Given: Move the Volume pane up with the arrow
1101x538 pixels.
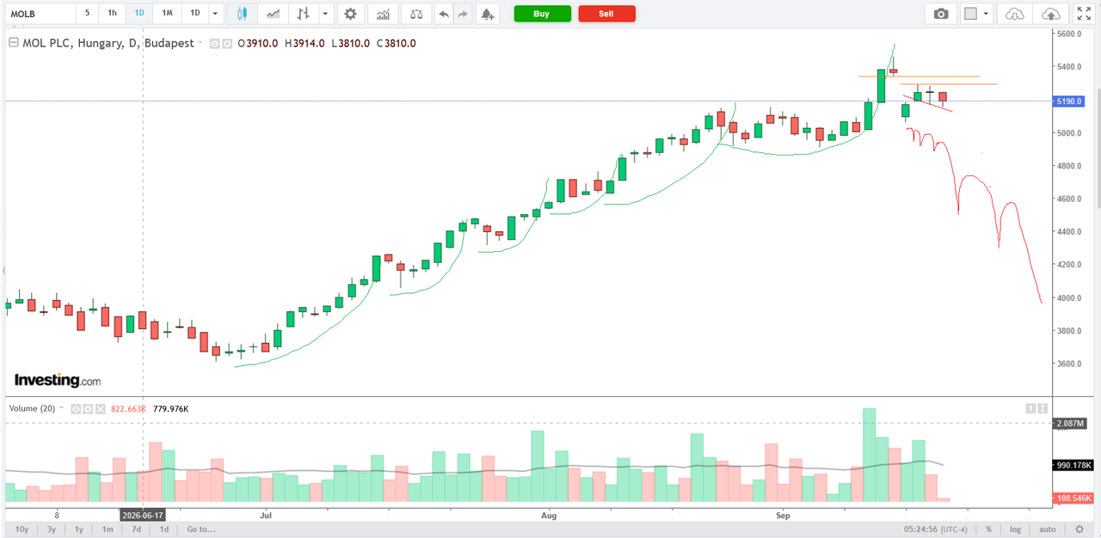Looking at the screenshot, I should pyautogui.click(x=1030, y=409).
